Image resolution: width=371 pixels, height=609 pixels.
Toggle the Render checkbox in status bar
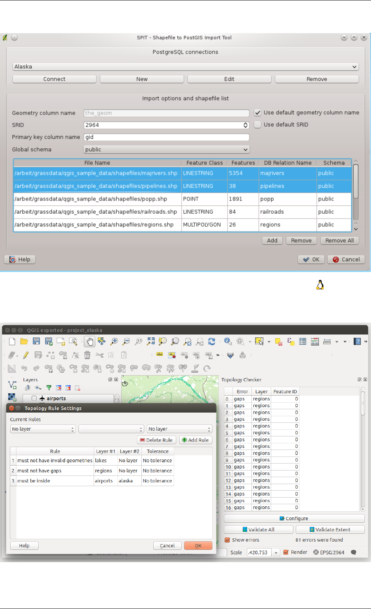[x=286, y=552]
